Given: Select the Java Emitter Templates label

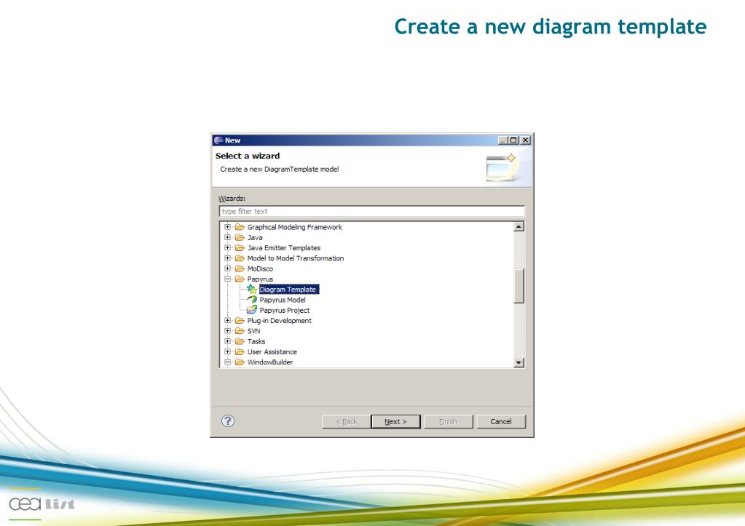Looking at the screenshot, I should coord(283,248).
